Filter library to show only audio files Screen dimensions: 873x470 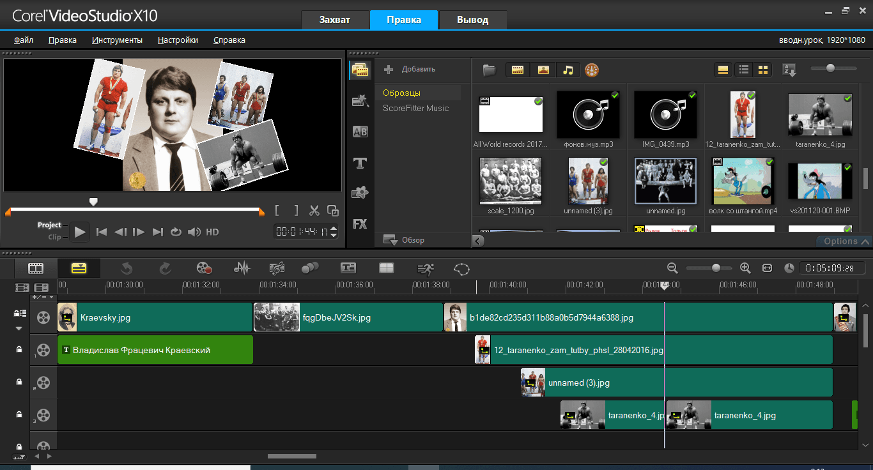(568, 70)
